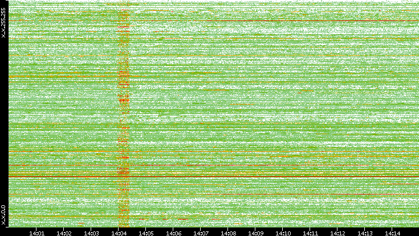Select the 14:05 time axis label
This screenshot has height=236, width=419.
click(146, 233)
